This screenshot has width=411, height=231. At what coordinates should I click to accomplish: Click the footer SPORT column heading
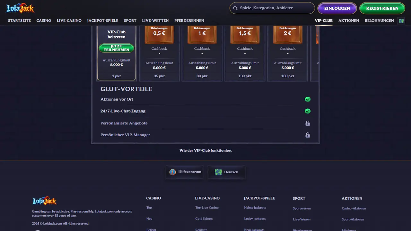click(x=299, y=199)
